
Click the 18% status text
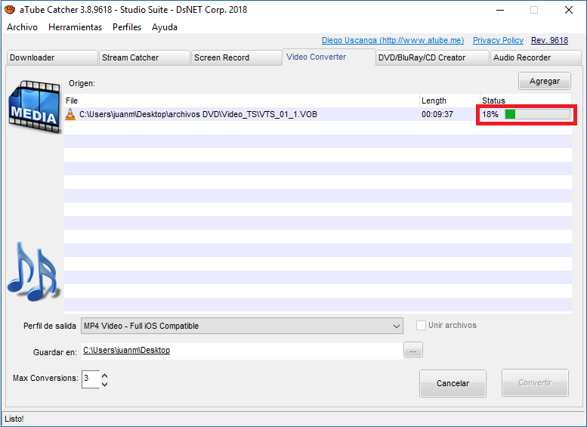click(x=490, y=114)
